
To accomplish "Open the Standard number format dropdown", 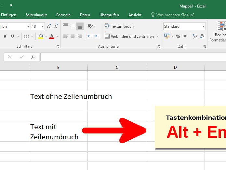I will pyautogui.click(x=204, y=26).
